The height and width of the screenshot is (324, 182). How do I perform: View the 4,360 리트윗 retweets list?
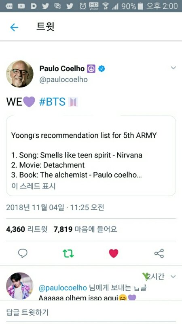click(27, 229)
